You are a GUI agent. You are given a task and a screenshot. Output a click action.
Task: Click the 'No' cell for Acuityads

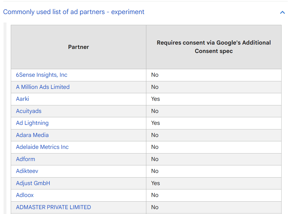coord(155,111)
